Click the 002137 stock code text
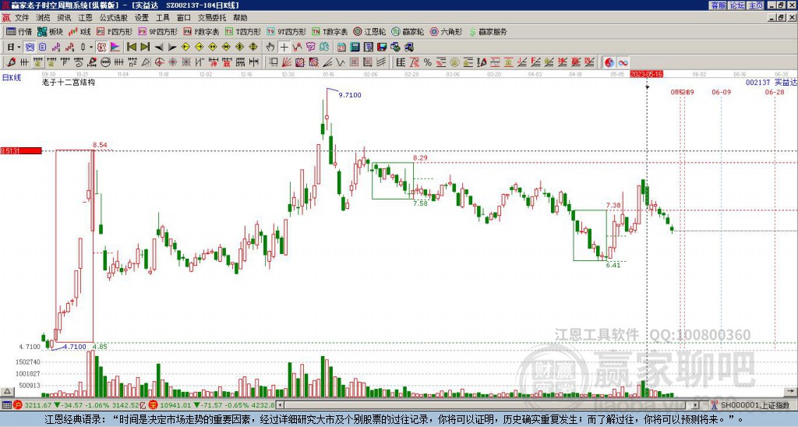Screen dimensions: 798x427 [757, 83]
